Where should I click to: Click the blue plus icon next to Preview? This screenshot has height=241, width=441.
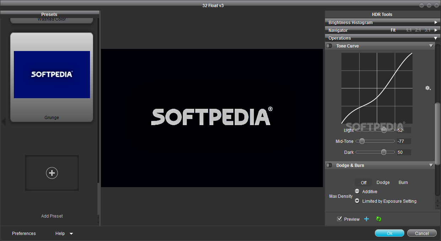tap(367, 219)
